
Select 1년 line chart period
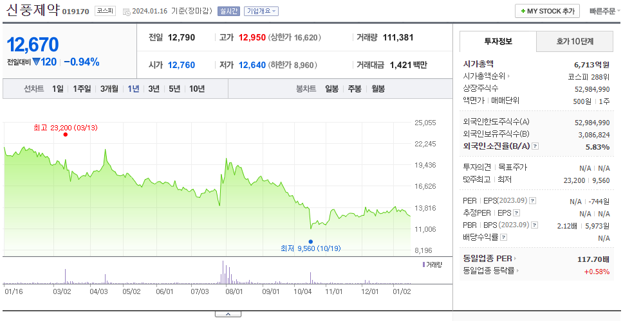coord(133,89)
